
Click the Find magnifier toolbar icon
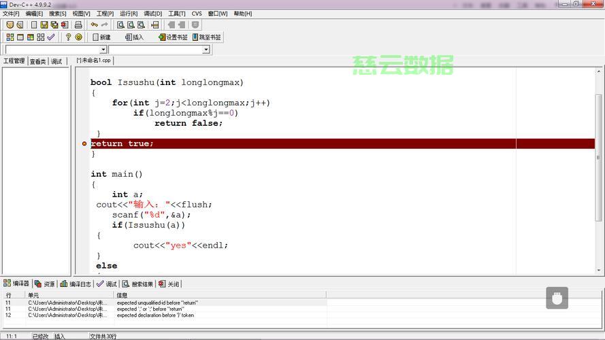(x=120, y=25)
